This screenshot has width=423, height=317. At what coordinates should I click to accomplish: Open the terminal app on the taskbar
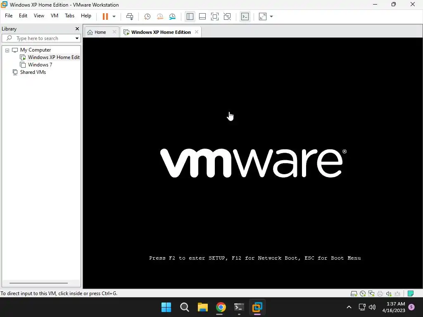pyautogui.click(x=239, y=307)
